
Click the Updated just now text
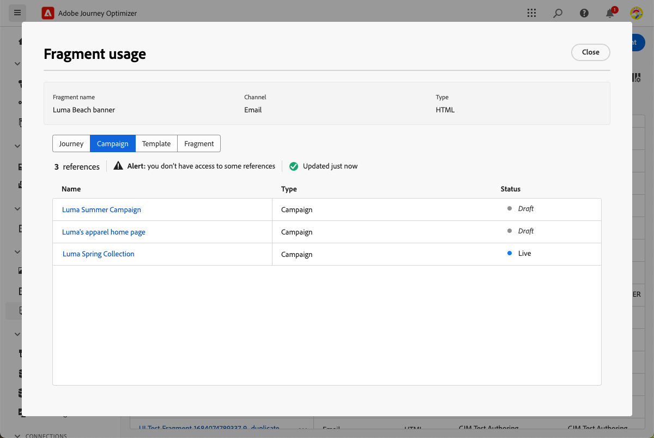coord(330,166)
